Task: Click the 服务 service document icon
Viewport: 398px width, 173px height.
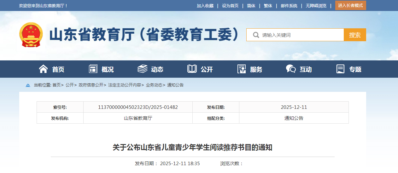Action: pos(242,69)
